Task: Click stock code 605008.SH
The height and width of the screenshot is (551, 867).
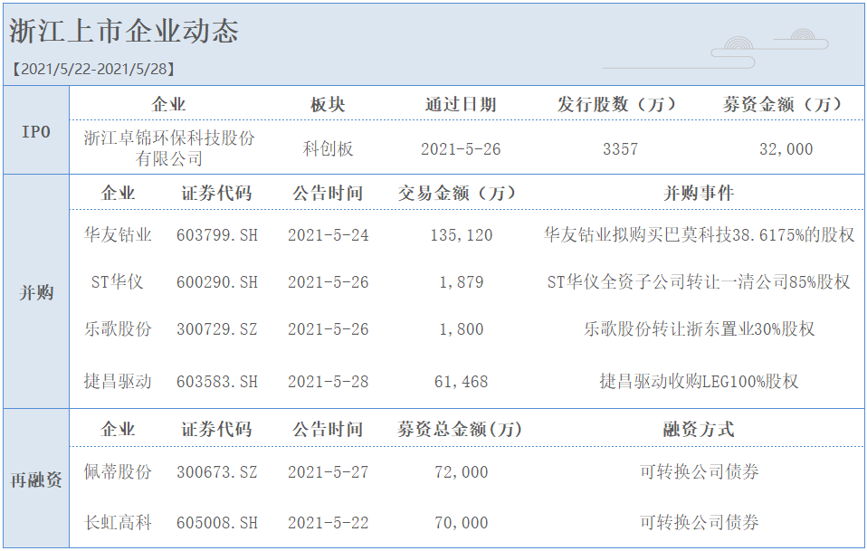Action: point(217,523)
